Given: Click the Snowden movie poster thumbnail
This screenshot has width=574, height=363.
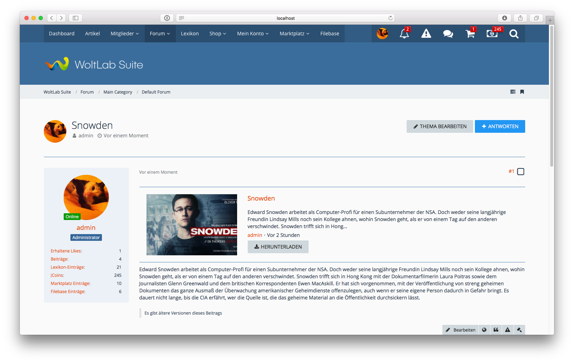Looking at the screenshot, I should (x=192, y=225).
